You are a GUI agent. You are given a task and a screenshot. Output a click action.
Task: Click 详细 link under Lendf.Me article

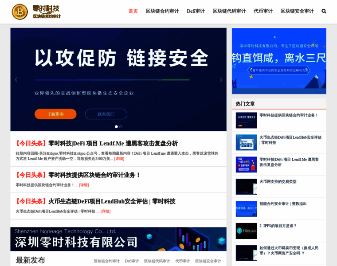tap(119, 159)
